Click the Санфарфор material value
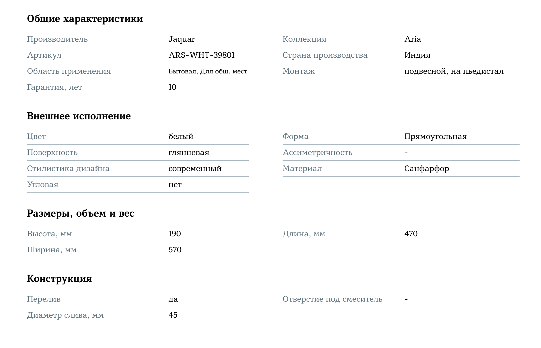Screen dimensions: 541x348 (427, 169)
